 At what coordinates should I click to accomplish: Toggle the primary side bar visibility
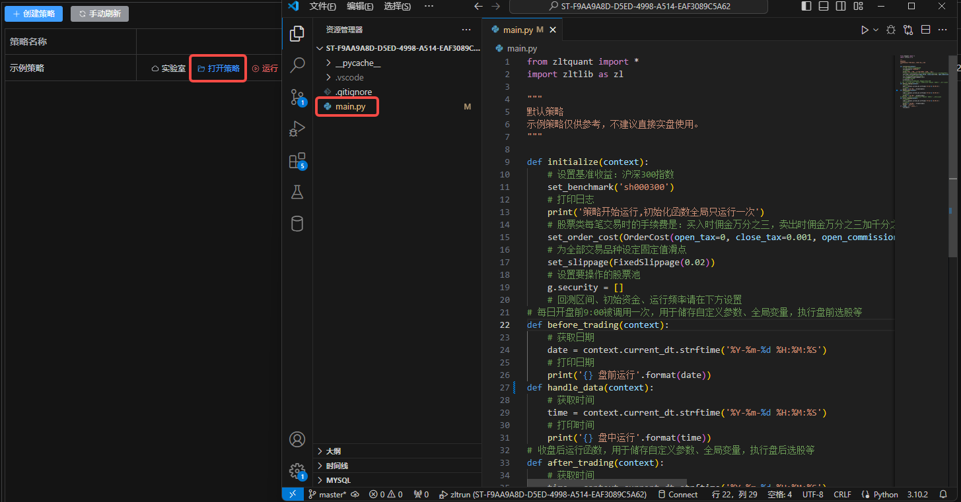point(806,6)
